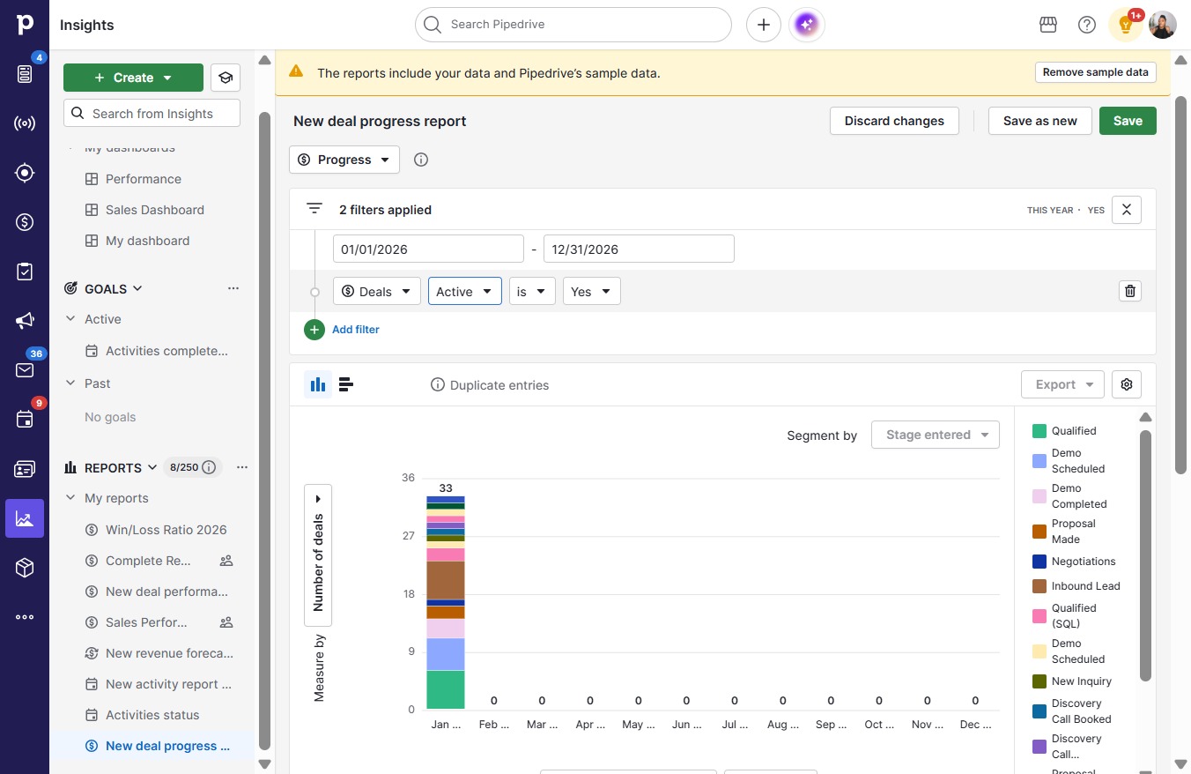Open the mail inbox with 36 badge
Screen dimensions: 1191x774
click(25, 370)
